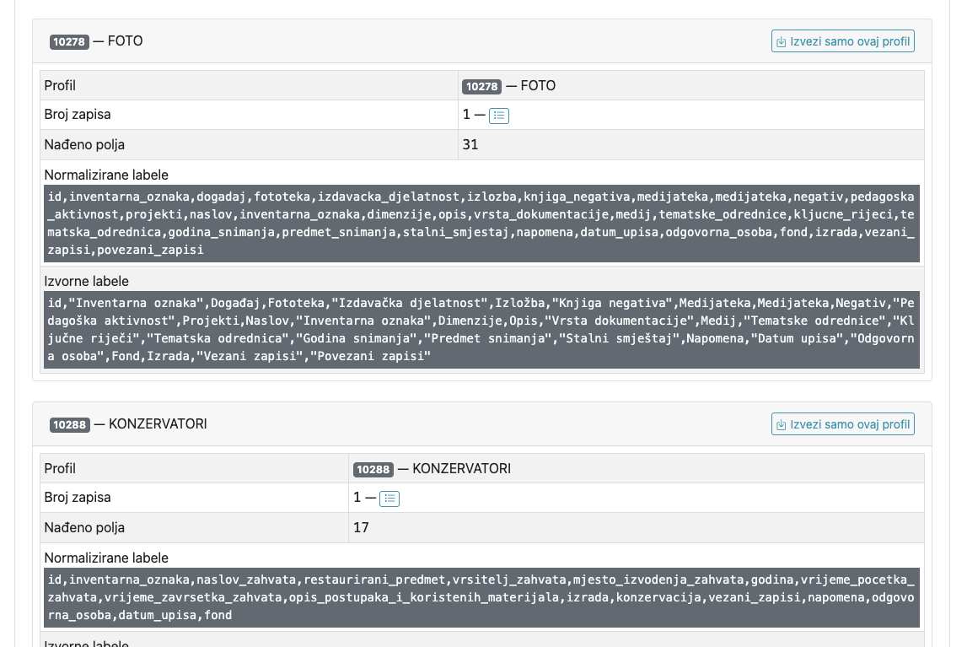The image size is (967, 647).
Task: Open the record list icon in FOTO's Broj zapisa row
Action: coord(498,116)
